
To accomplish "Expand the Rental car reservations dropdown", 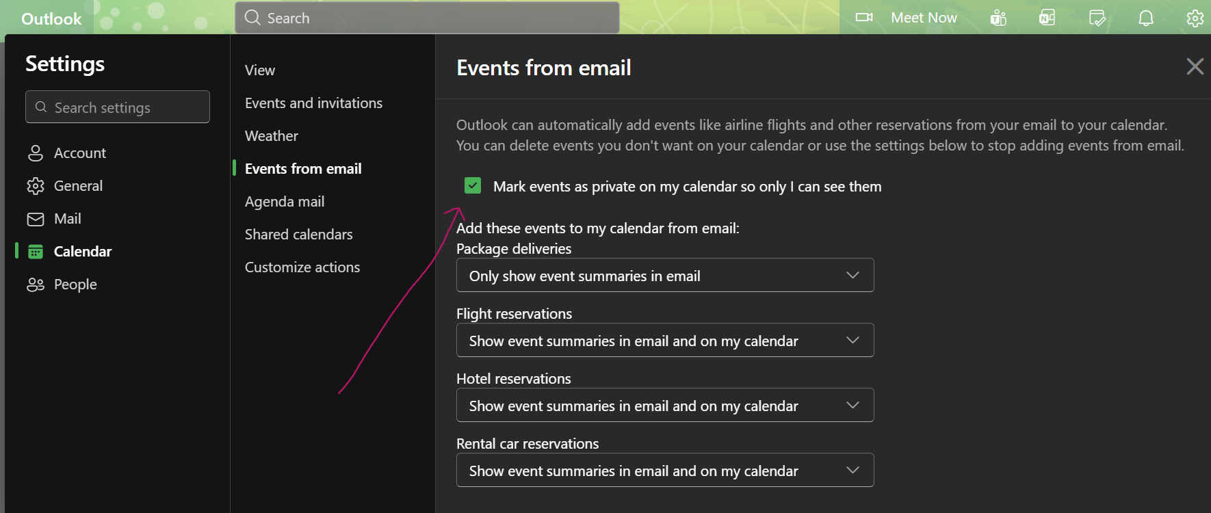I will pos(664,470).
